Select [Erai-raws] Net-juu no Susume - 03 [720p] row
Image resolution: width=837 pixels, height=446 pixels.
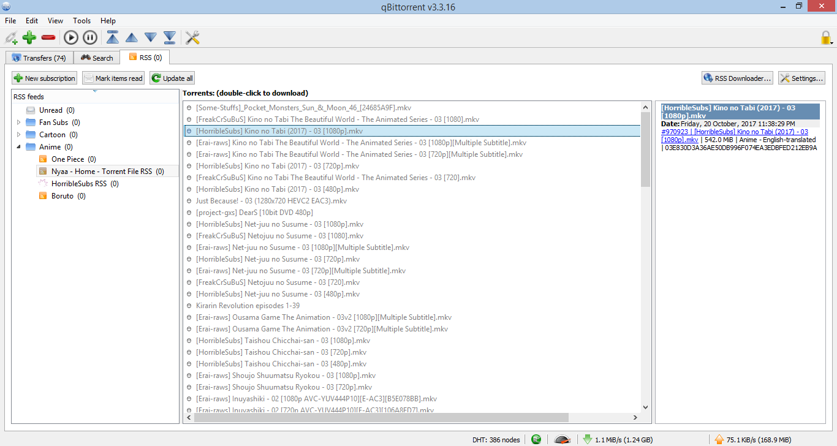pos(412,271)
